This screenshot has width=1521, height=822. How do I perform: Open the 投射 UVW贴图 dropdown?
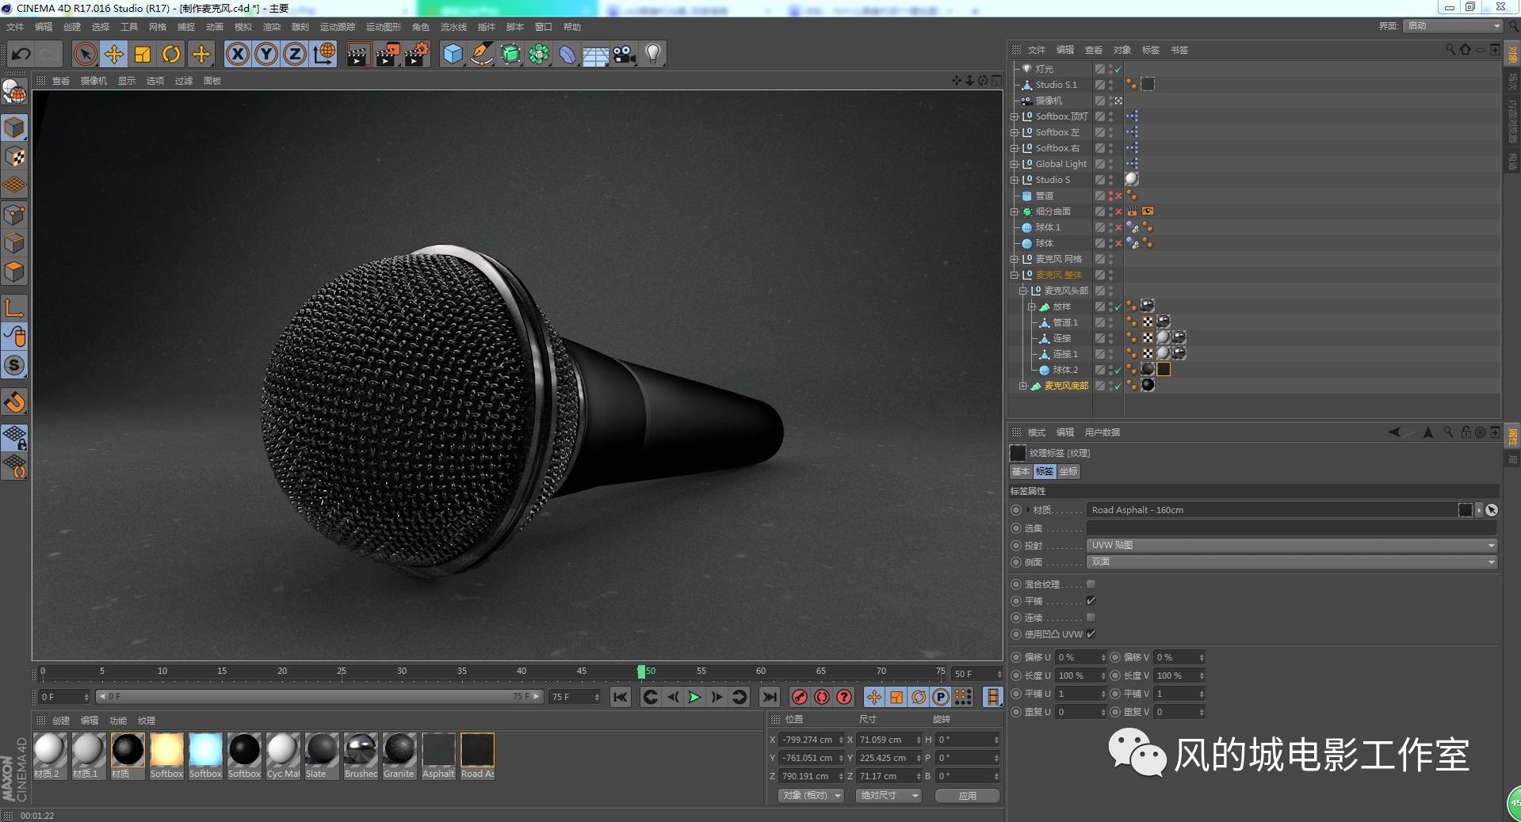tap(1290, 545)
